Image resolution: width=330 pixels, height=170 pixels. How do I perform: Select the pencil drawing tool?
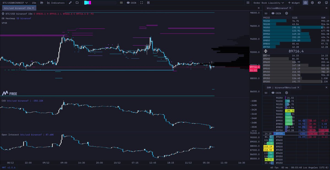(70, 3)
